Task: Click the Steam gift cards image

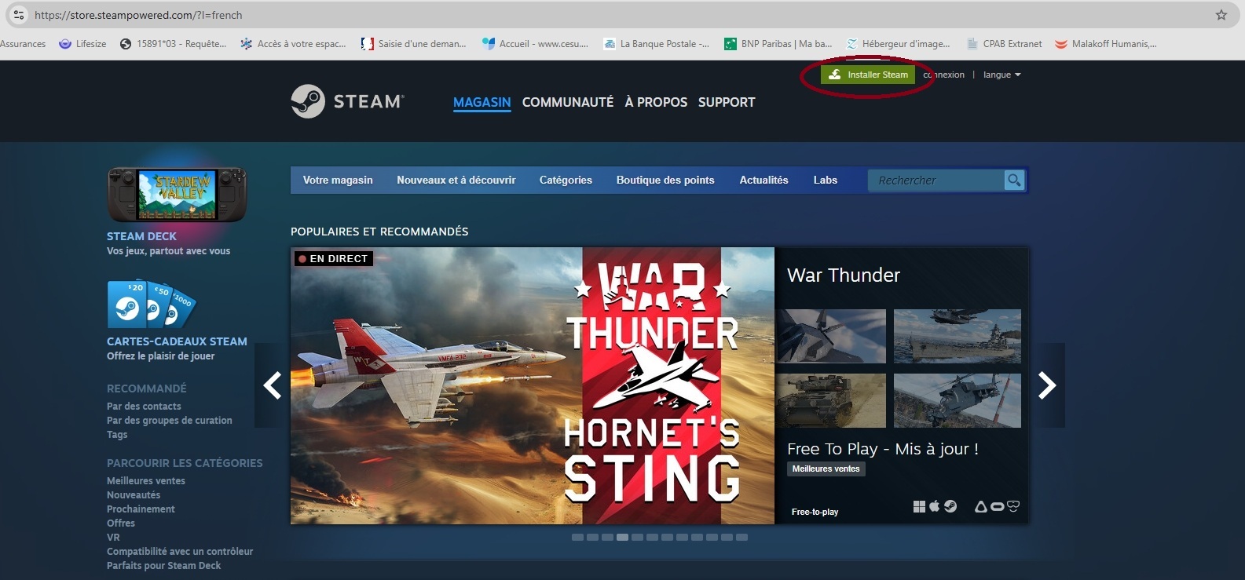Action: (x=152, y=305)
